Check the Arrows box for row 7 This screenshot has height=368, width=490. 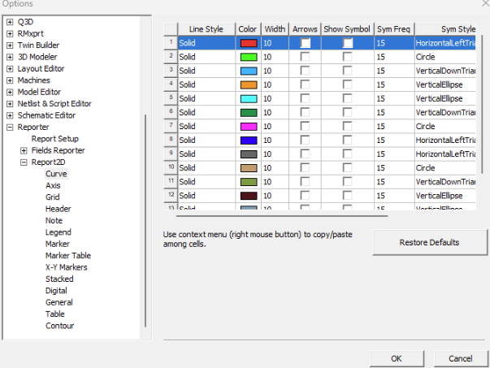[306, 126]
